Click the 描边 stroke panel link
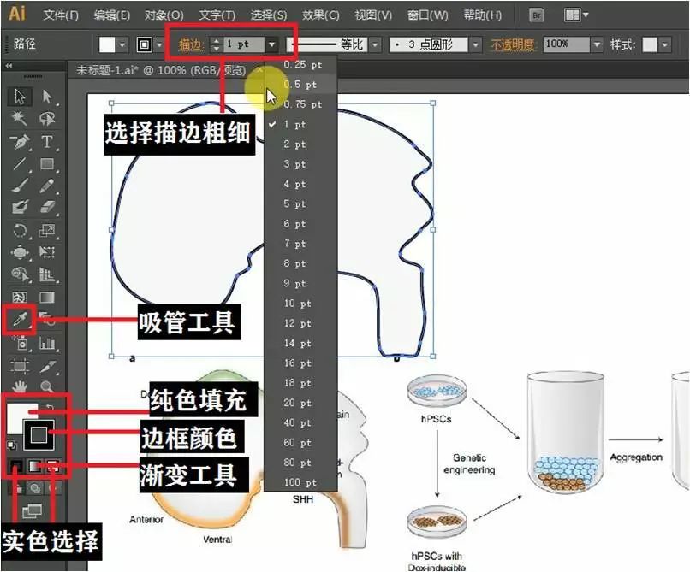This screenshot has width=690, height=572. (x=192, y=44)
